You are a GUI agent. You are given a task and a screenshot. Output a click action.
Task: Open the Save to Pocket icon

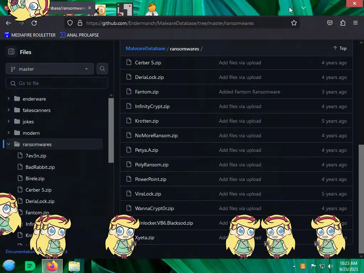pyautogui.click(x=330, y=23)
